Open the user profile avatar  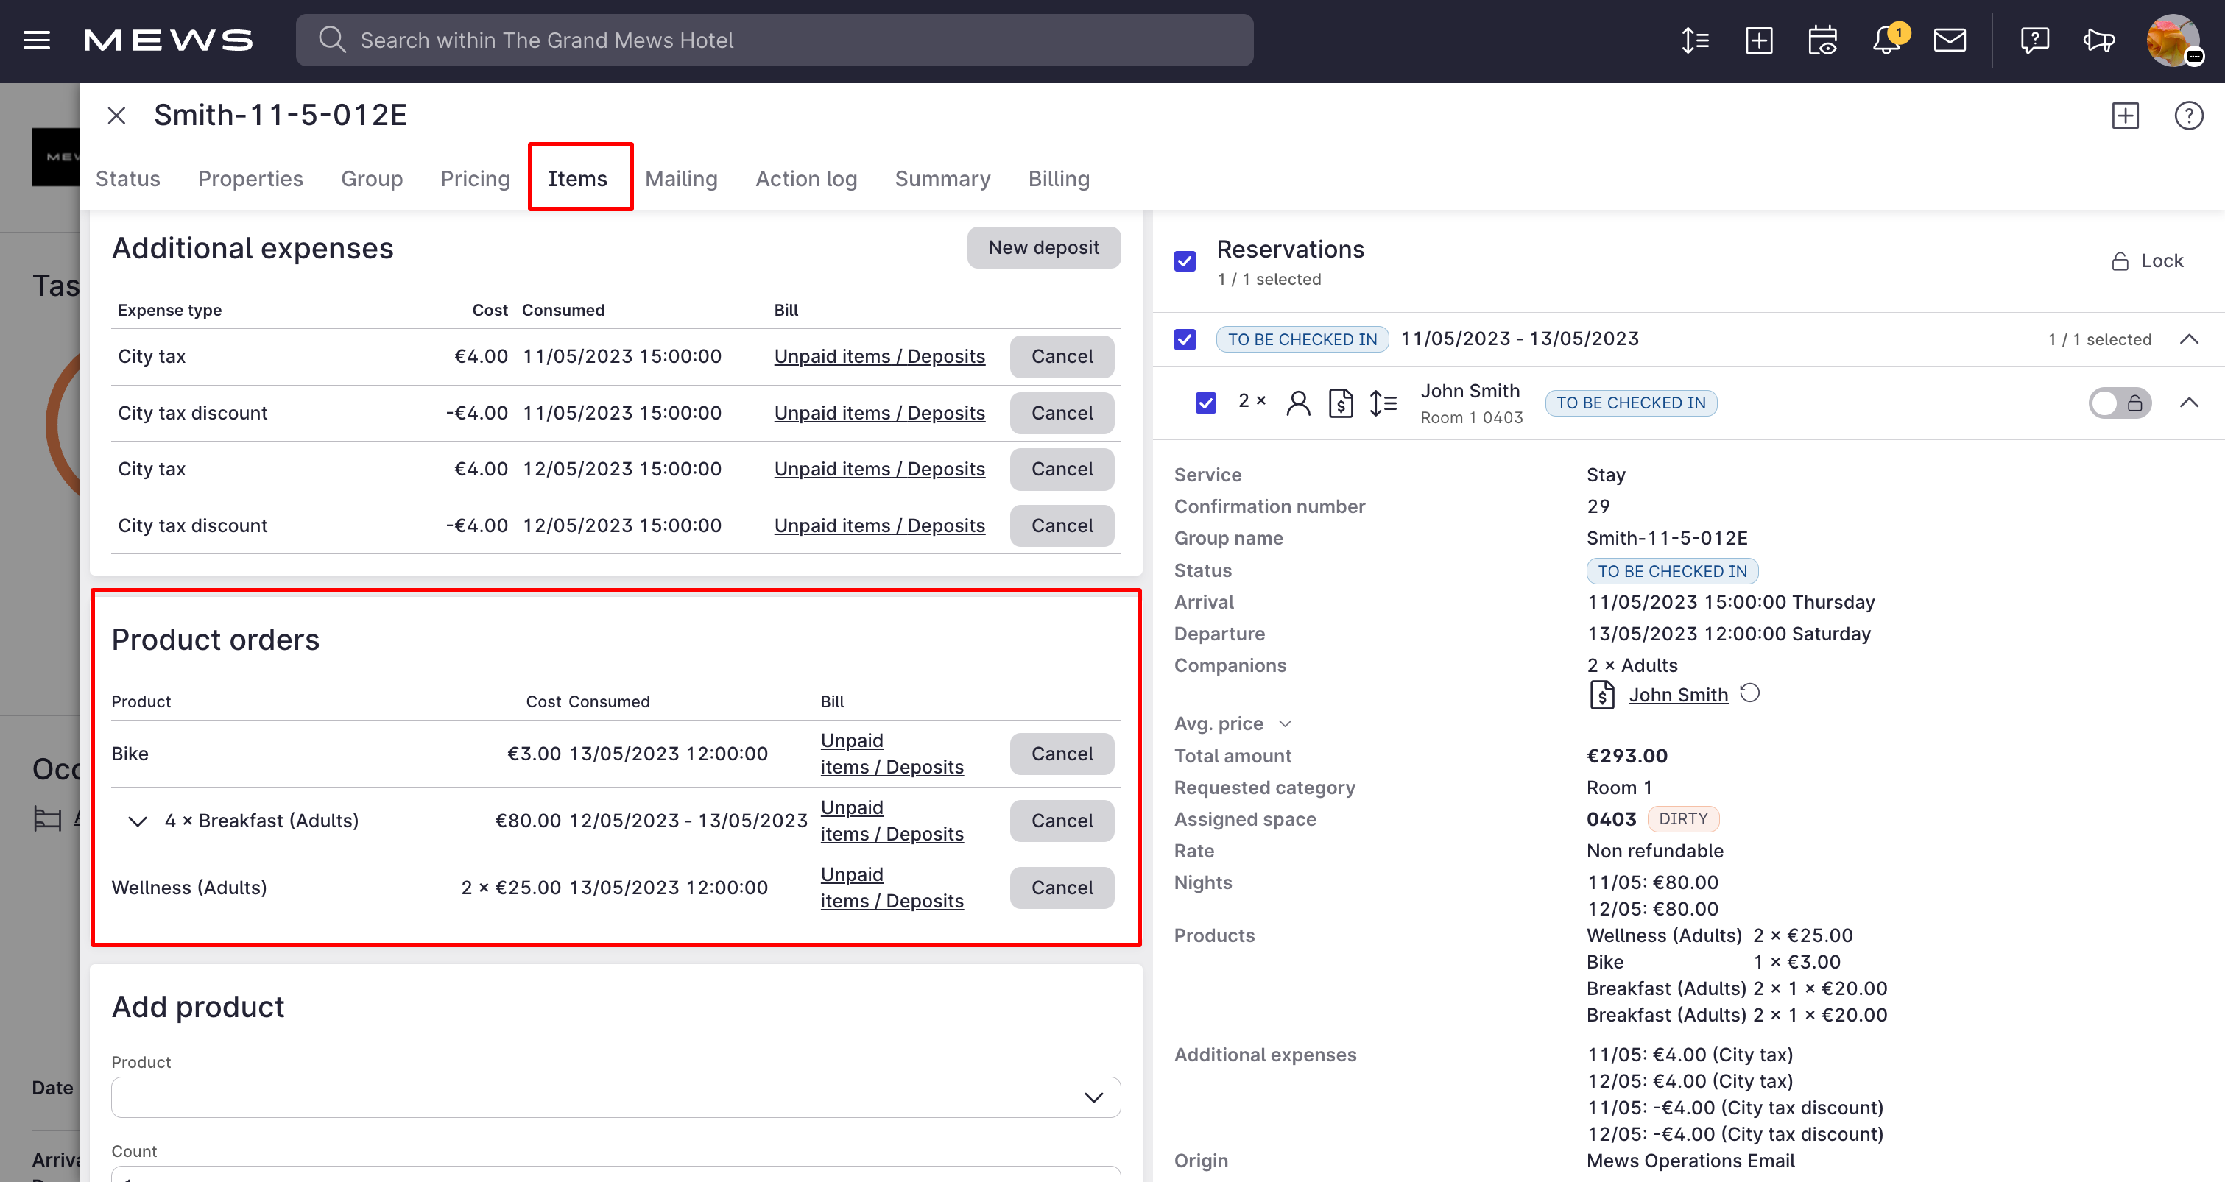[x=2173, y=40]
